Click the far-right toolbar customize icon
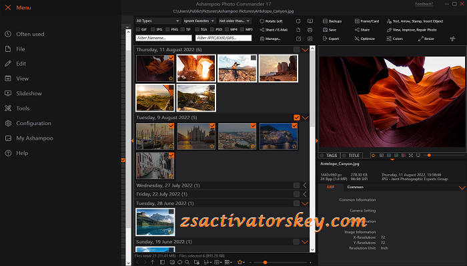467x266 pixels. [453, 39]
